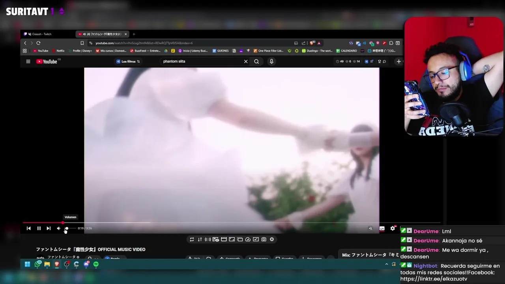This screenshot has width=505, height=284.
Task: Open the extensions puzzle icon
Action: click(391, 43)
